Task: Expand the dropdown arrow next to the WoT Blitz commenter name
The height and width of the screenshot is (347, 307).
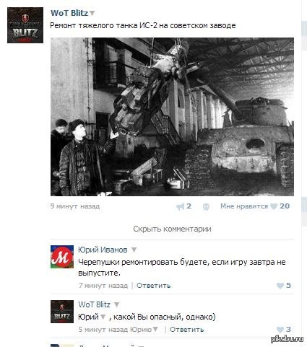Action: (x=117, y=305)
